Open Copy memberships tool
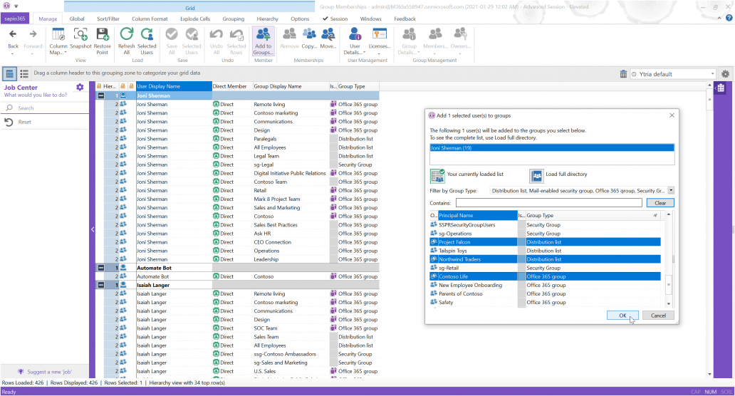Image resolution: width=735 pixels, height=396 pixels. pos(309,38)
